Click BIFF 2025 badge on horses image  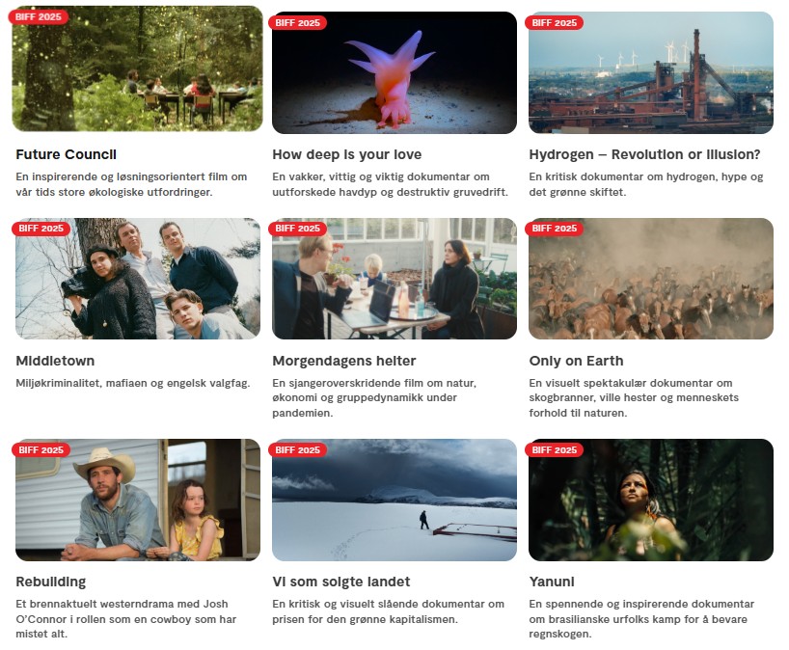[554, 228]
